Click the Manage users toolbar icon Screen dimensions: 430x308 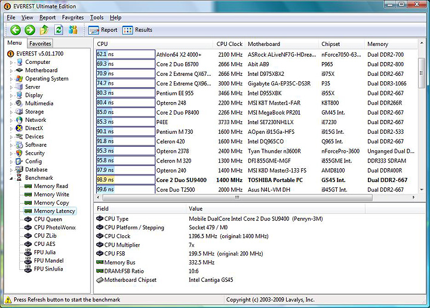point(73,30)
